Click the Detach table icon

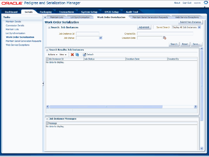pos(84,54)
